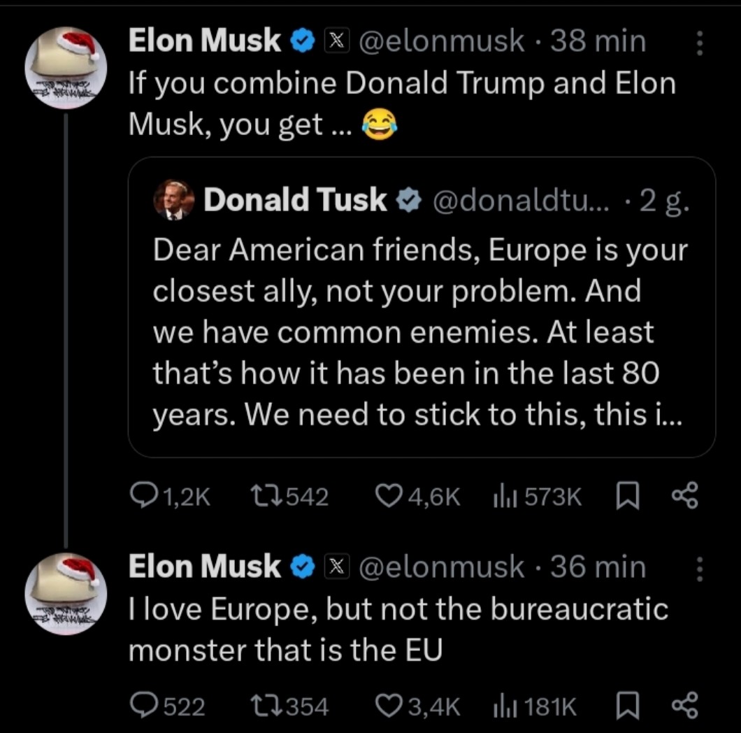Open the top Elon Musk avatar

click(x=65, y=67)
